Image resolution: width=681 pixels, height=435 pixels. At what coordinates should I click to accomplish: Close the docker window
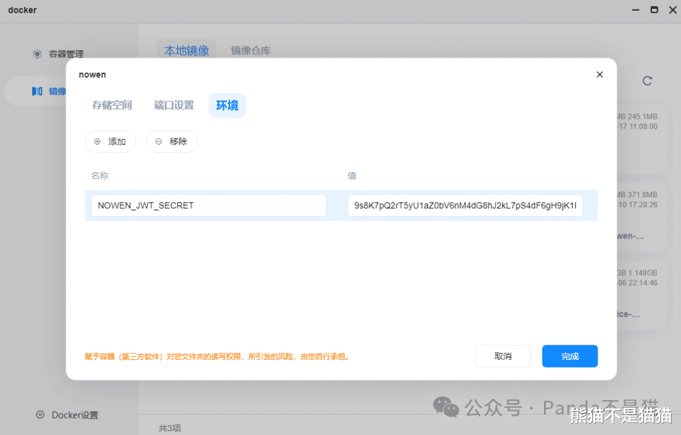tap(672, 10)
